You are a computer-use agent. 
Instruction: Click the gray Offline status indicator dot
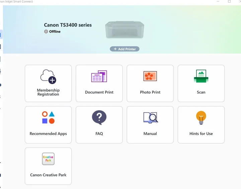point(46,31)
